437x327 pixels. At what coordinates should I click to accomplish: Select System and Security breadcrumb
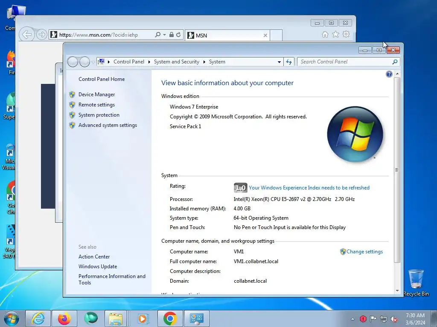pos(176,62)
